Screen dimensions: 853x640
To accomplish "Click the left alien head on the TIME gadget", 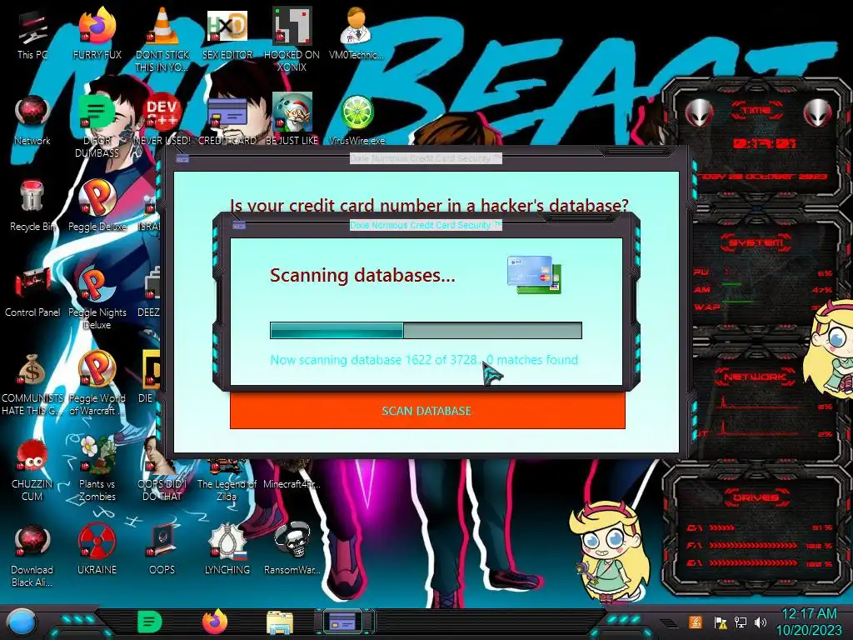I will tap(699, 113).
